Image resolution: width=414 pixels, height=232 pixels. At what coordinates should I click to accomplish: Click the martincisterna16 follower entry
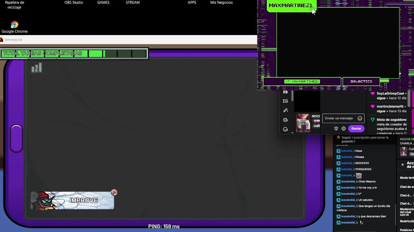(x=389, y=109)
